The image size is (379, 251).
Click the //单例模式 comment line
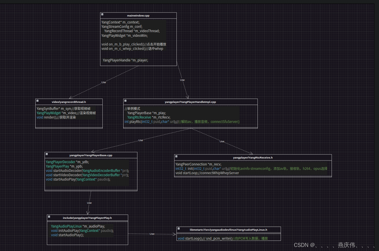(132, 108)
